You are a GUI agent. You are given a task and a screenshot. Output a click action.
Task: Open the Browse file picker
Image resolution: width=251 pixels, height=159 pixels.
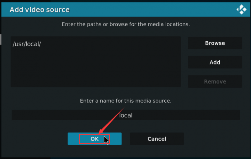[x=215, y=43]
